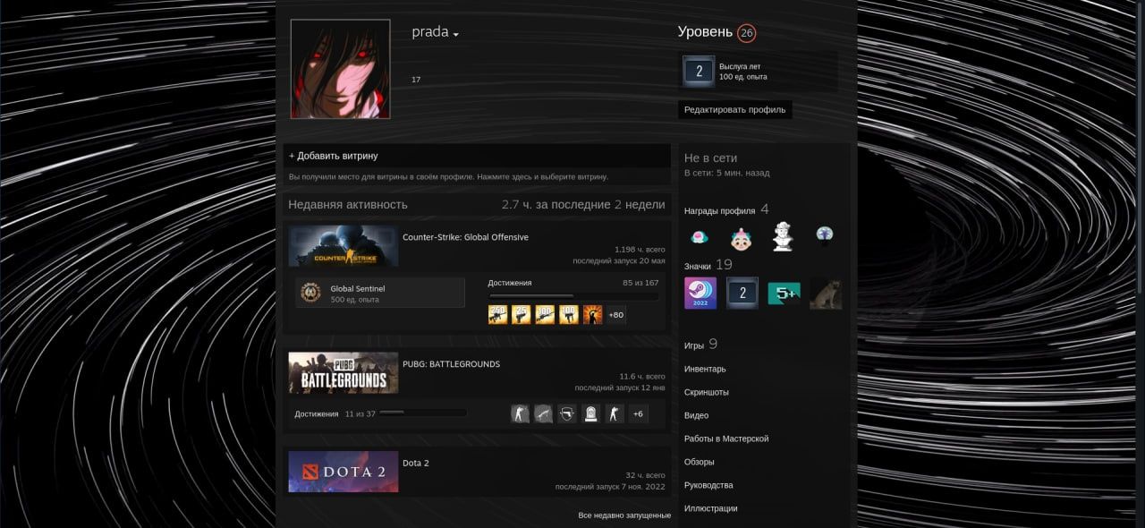The width and height of the screenshot is (1145, 528).
Task: Open the Dota 2 title link
Action: click(417, 463)
